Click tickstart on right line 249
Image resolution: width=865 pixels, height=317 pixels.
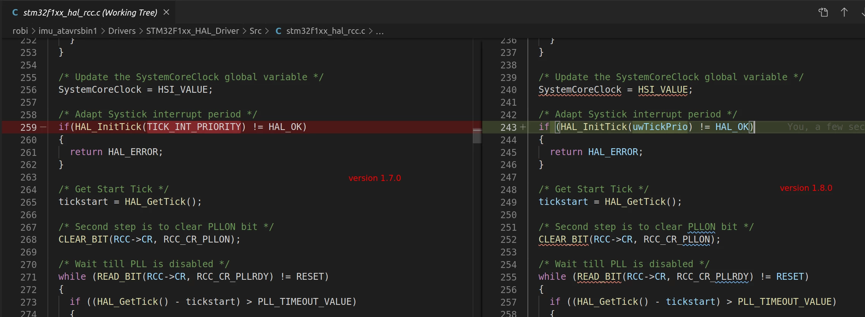point(563,202)
